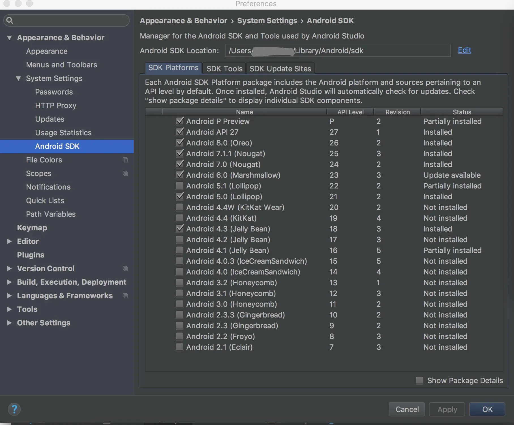Viewport: 514px width, 425px height.
Task: Focus the preferences search field
Action: tap(67, 20)
